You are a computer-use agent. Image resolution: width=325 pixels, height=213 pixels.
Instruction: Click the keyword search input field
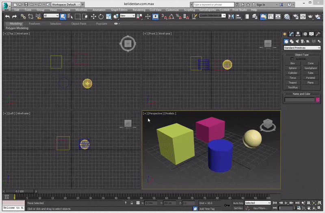click(214, 4)
